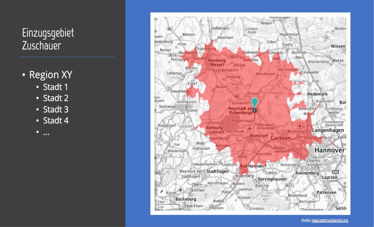Click the pencil edit icon on map

click(x=162, y=191)
